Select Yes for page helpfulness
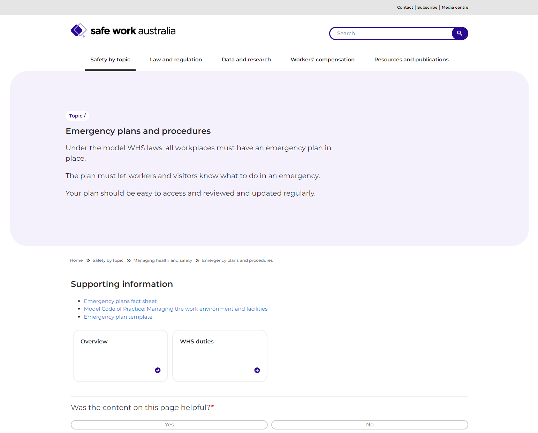This screenshot has height=433, width=538. click(169, 425)
